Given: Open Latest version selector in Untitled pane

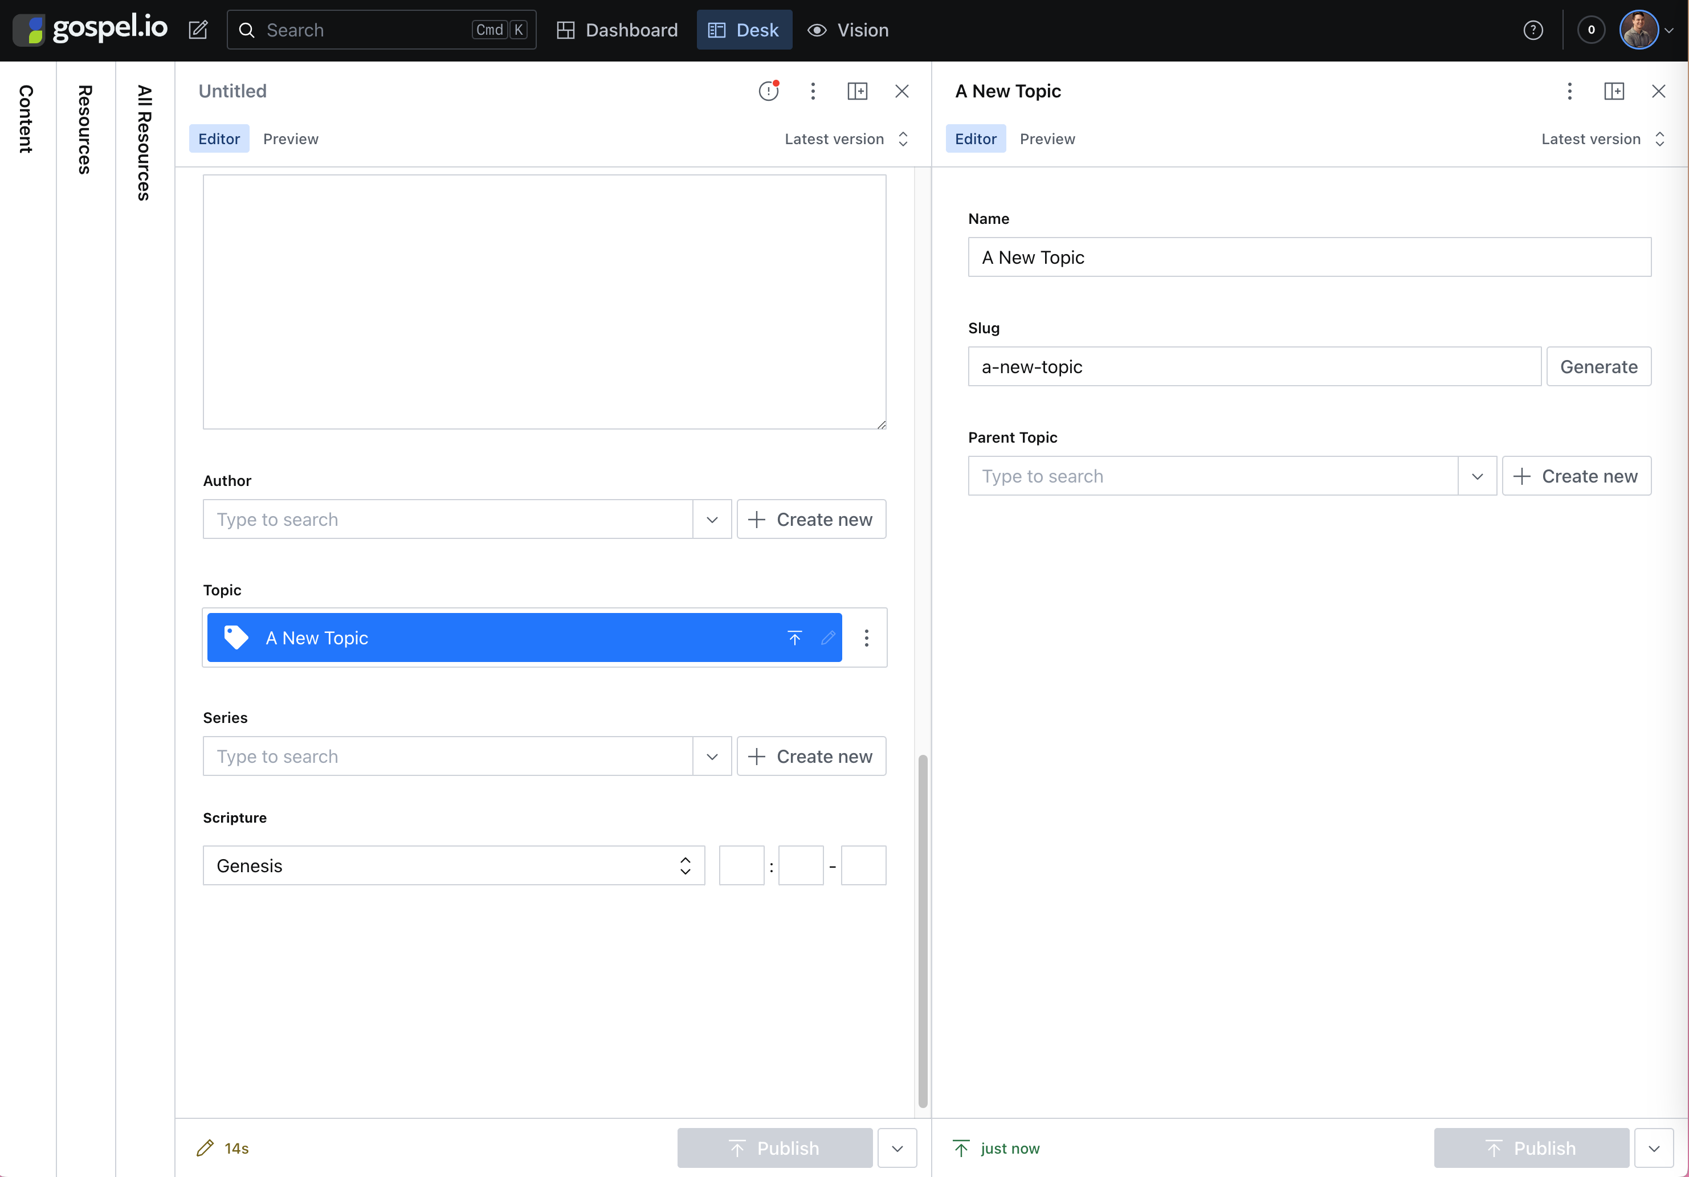Looking at the screenshot, I should pyautogui.click(x=847, y=138).
